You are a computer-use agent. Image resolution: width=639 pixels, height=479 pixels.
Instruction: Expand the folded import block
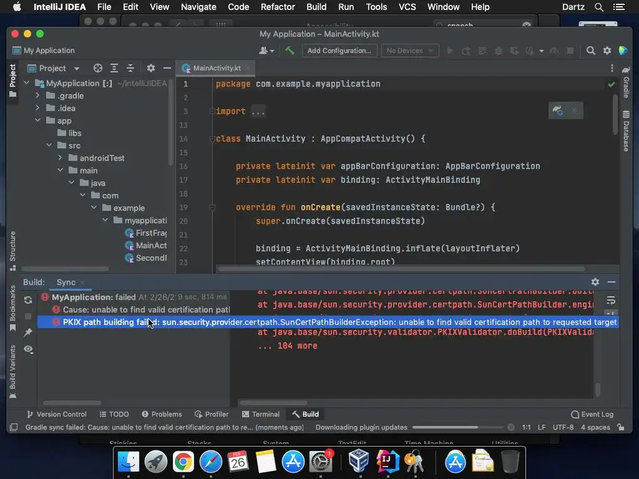point(212,111)
